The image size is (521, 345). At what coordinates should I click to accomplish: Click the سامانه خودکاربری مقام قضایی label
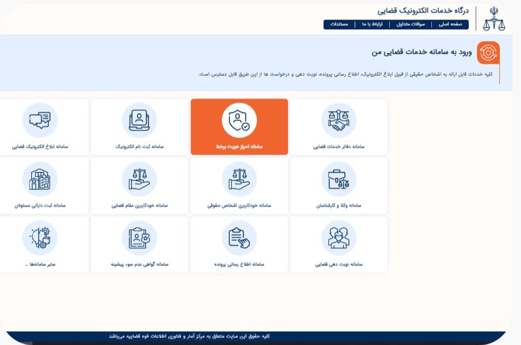pos(139,206)
